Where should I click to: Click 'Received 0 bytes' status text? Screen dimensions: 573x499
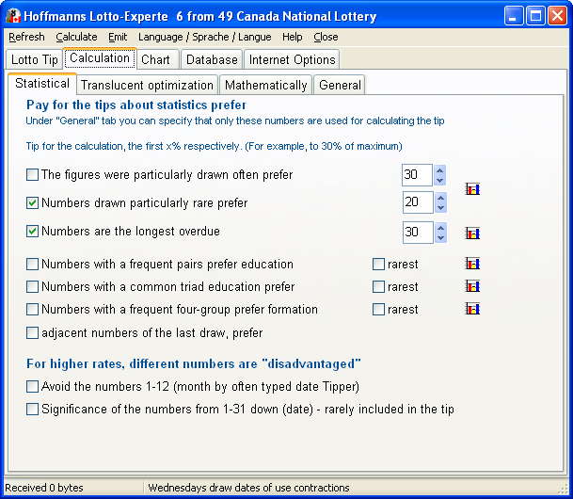click(x=44, y=488)
